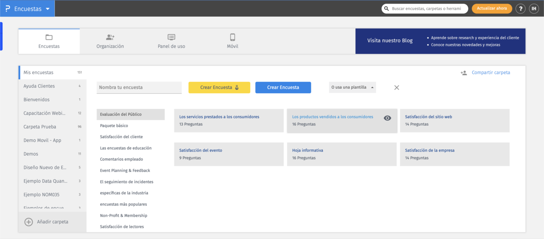Image resolution: width=544 pixels, height=239 pixels.
Task: Switch to the Organización tab
Action: [110, 41]
